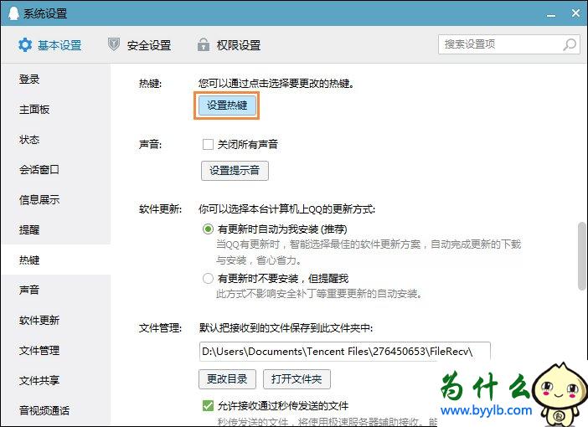588x427 pixels.
Task: Click the text 您可以通过点击选择要更改的热键。
Action: click(276, 83)
